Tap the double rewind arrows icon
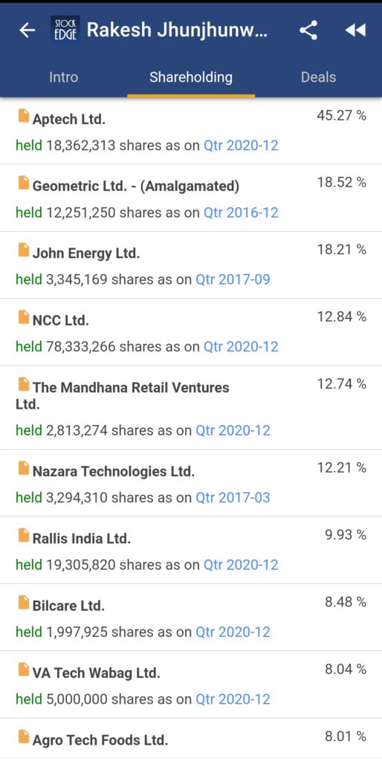The image size is (382, 761). pyautogui.click(x=355, y=30)
